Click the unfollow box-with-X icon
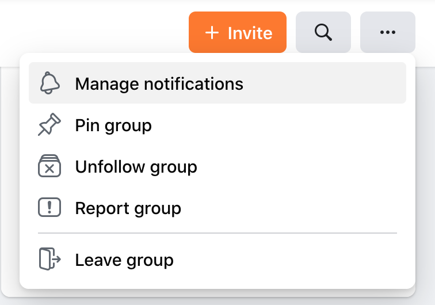The width and height of the screenshot is (435, 305). 49,166
